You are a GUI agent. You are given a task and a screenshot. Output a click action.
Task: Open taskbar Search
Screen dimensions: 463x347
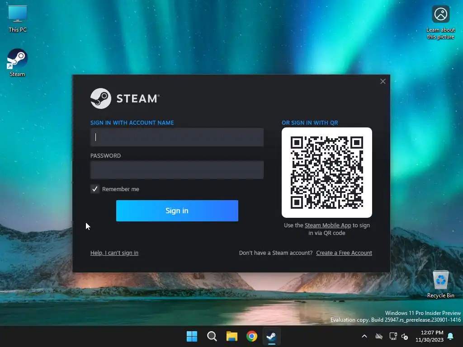pos(212,336)
